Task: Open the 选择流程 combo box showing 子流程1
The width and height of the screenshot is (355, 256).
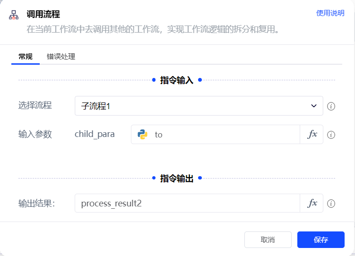Action: point(194,106)
